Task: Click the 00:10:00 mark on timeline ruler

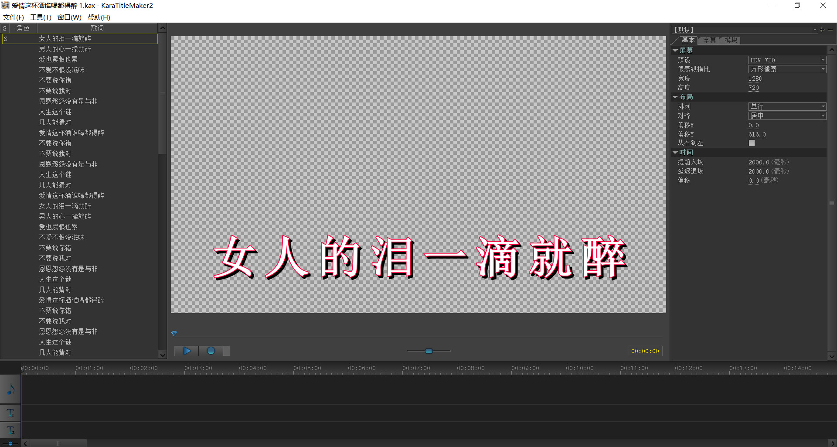Action: (x=580, y=369)
